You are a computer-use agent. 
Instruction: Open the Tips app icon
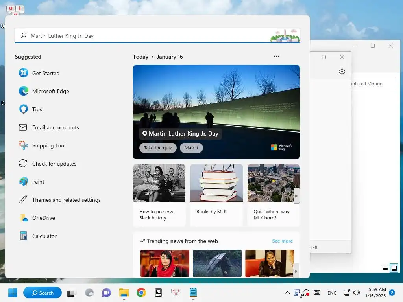(23, 109)
